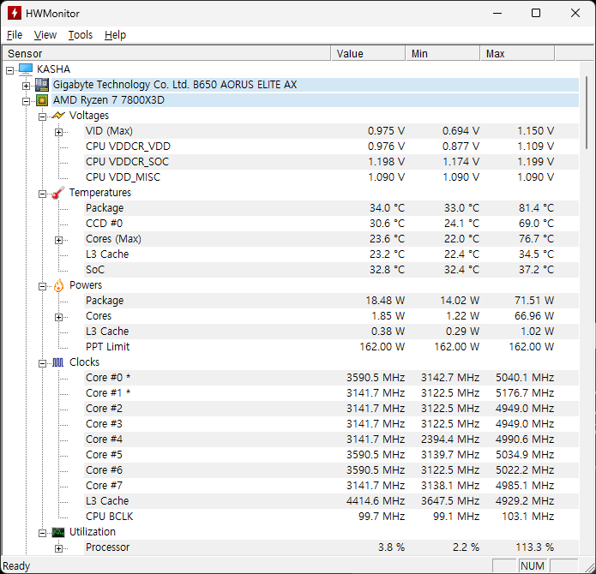Collapse the Voltages section

coord(42,117)
